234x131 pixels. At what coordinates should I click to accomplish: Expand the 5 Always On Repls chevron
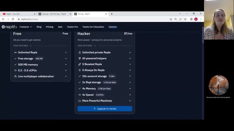pos(130,70)
